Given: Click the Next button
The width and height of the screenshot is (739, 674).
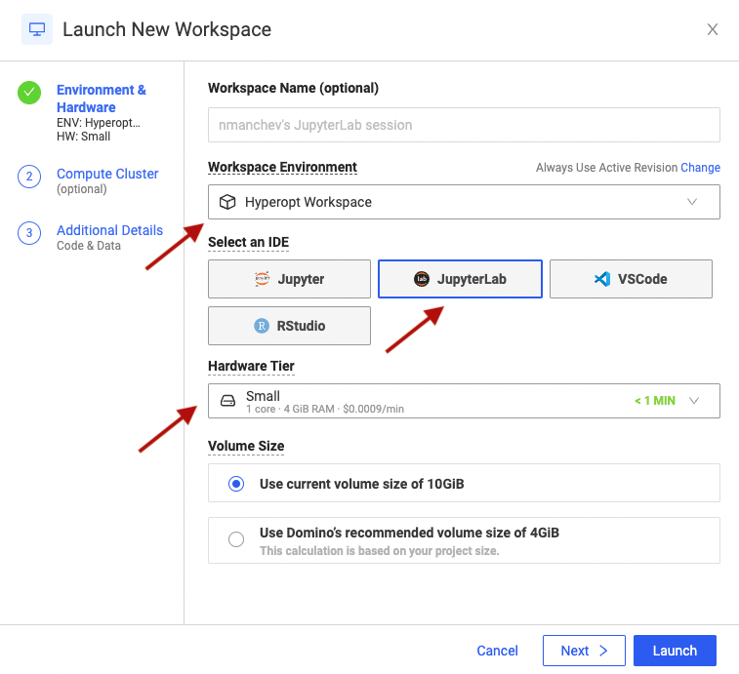Looking at the screenshot, I should pos(584,651).
